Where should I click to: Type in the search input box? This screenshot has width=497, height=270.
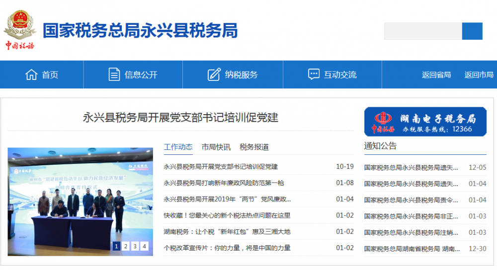point(423,31)
